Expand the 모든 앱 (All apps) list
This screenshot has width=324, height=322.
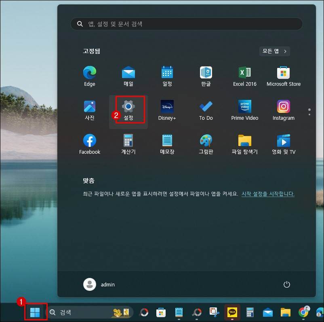coord(274,51)
